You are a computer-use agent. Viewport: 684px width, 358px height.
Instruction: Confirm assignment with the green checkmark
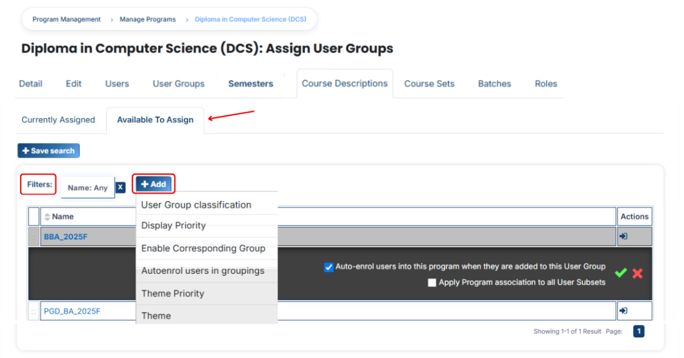[620, 273]
